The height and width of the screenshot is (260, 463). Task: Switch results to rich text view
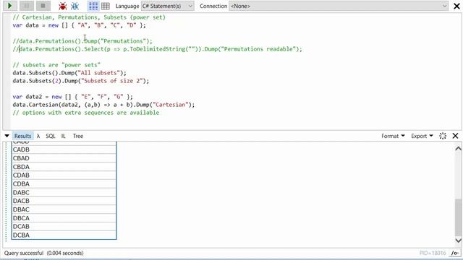tap(93, 6)
